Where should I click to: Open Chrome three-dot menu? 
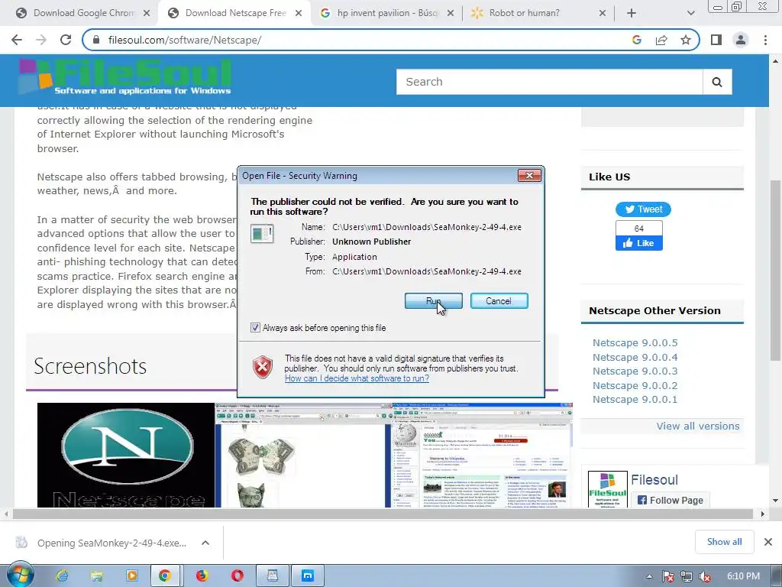[x=765, y=40]
